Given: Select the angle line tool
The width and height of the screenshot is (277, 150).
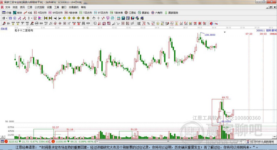Looking at the screenshot, I should (x=114, y=23).
